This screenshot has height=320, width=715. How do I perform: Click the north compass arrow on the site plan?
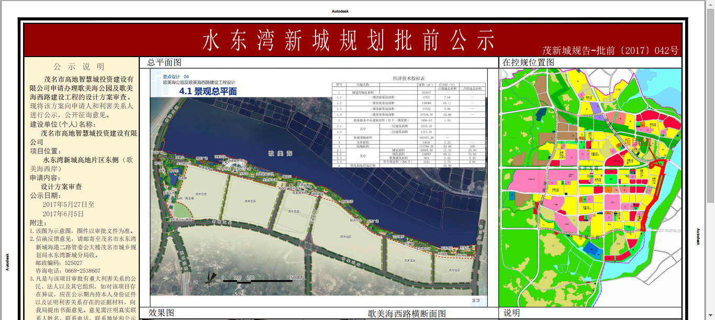[209, 276]
